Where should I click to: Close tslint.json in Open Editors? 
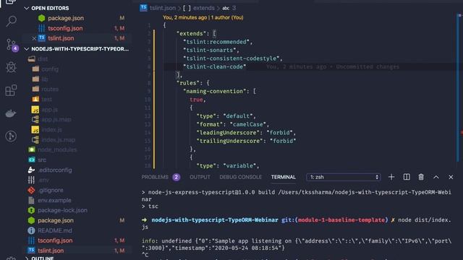point(34,38)
